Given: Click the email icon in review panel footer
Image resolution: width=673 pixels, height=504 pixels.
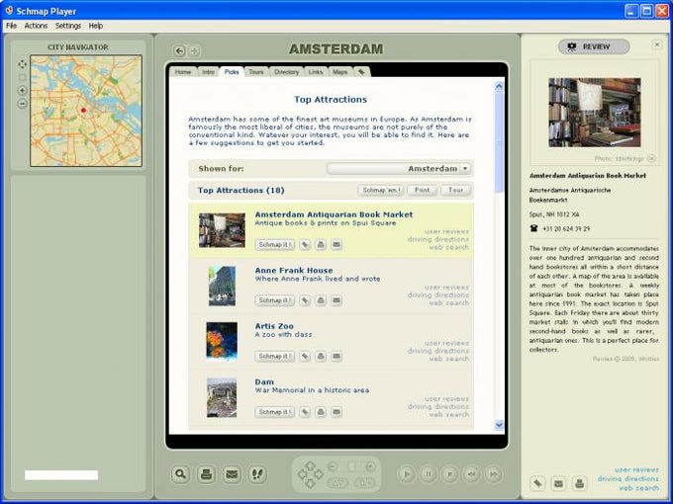Looking at the screenshot, I should coord(558,484).
